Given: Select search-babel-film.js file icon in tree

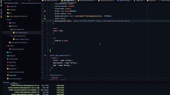Looking at the screenshot, I should pyautogui.click(x=14, y=39).
